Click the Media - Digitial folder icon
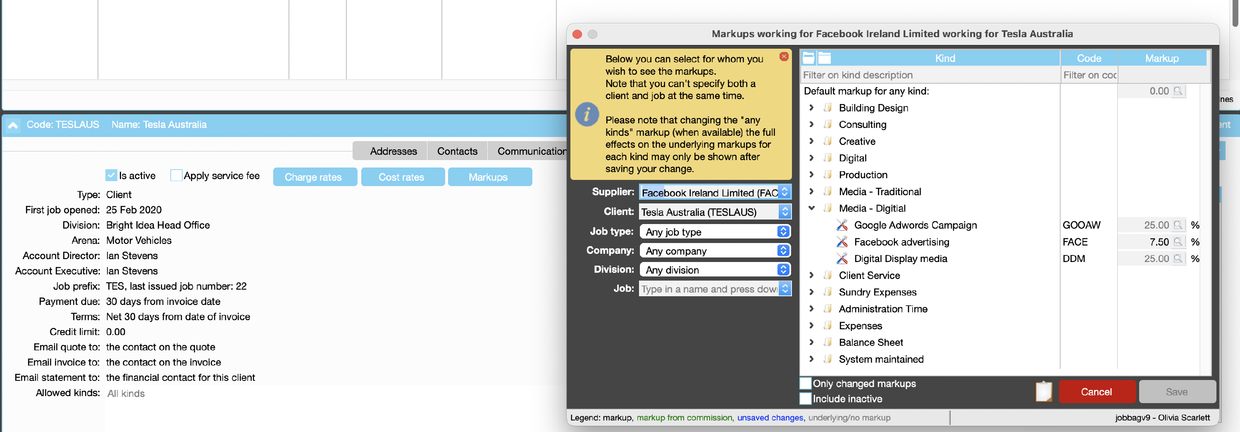Image resolution: width=1240 pixels, height=432 pixels. point(828,208)
